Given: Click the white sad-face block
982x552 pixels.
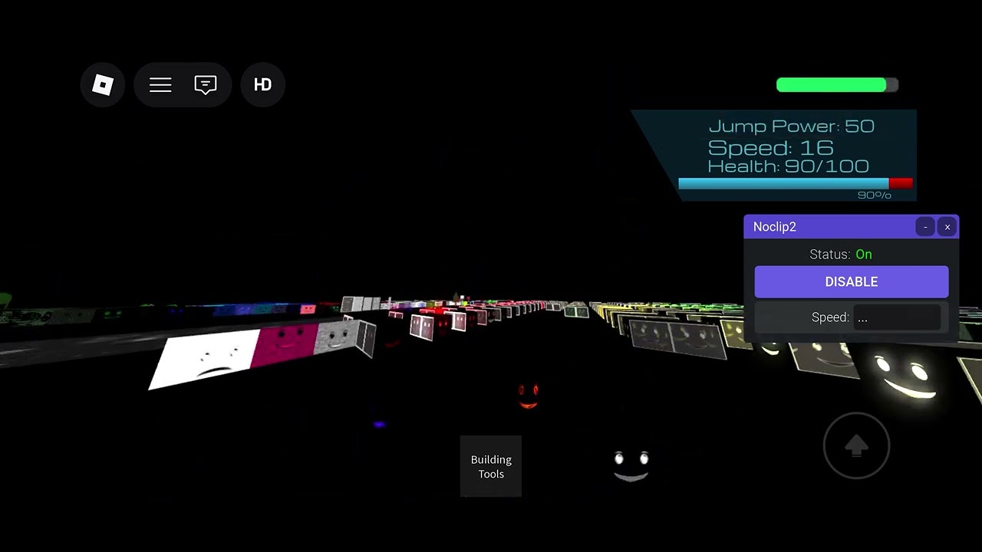Looking at the screenshot, I should tap(205, 360).
